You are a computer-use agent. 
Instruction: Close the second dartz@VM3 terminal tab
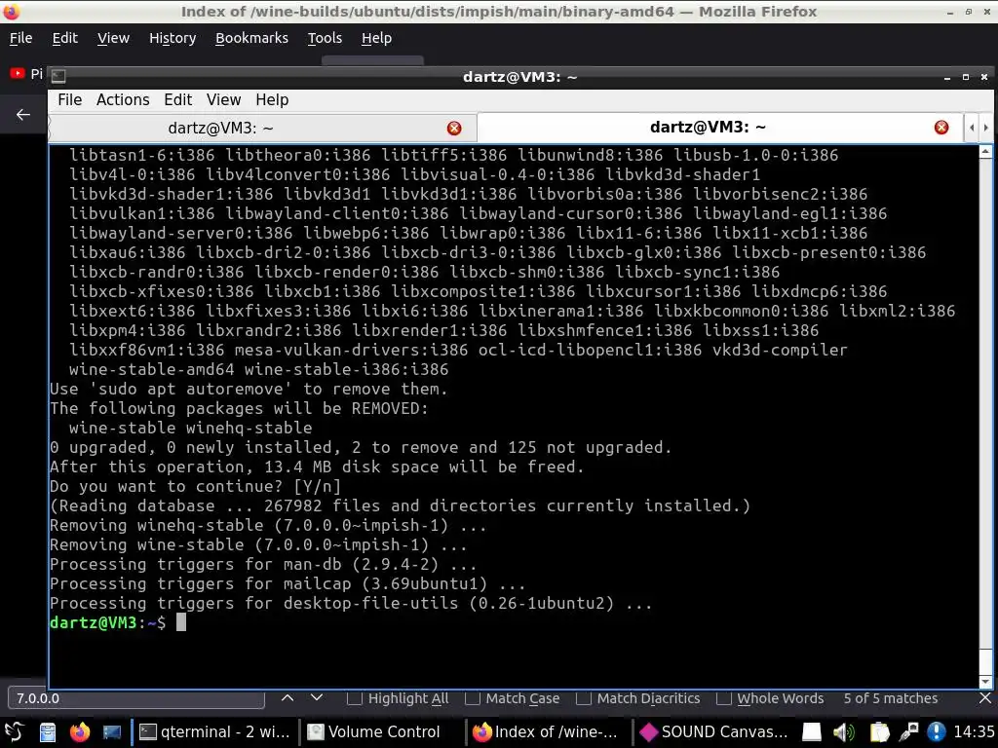click(x=941, y=128)
